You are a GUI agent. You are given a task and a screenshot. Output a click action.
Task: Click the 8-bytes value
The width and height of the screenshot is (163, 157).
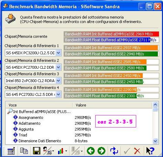pyautogui.click(x=81, y=141)
